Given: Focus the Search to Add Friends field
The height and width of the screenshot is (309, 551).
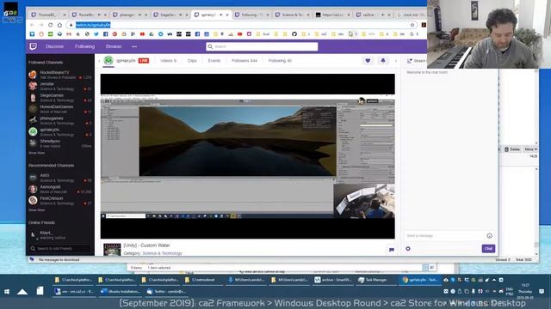Looking at the screenshot, I should [x=59, y=248].
